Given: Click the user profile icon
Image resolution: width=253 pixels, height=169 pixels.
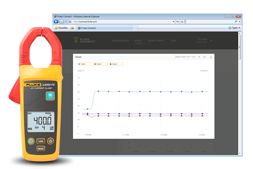Looking at the screenshot, I should click(211, 40).
